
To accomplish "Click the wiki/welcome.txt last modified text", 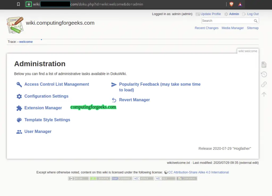I will 213,163.
